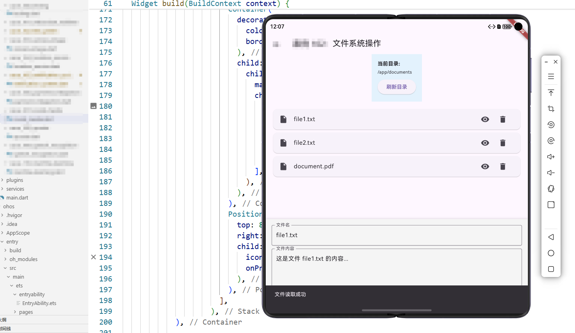This screenshot has height=333, width=575.
Task: Tap the 刷新目录 refresh button
Action: [397, 87]
